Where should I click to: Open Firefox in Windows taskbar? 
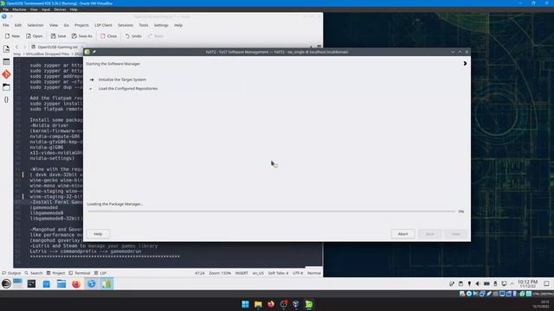click(271, 304)
